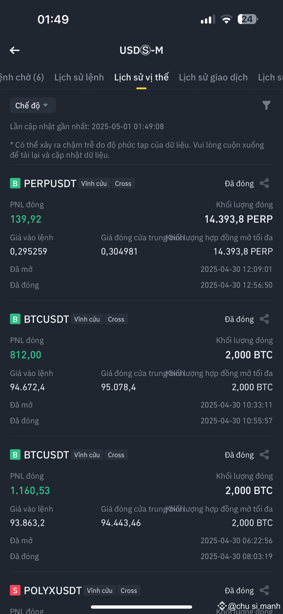This screenshot has height=614, width=283.
Task: Share the POLYXUSDT closed position
Action: [x=264, y=590]
